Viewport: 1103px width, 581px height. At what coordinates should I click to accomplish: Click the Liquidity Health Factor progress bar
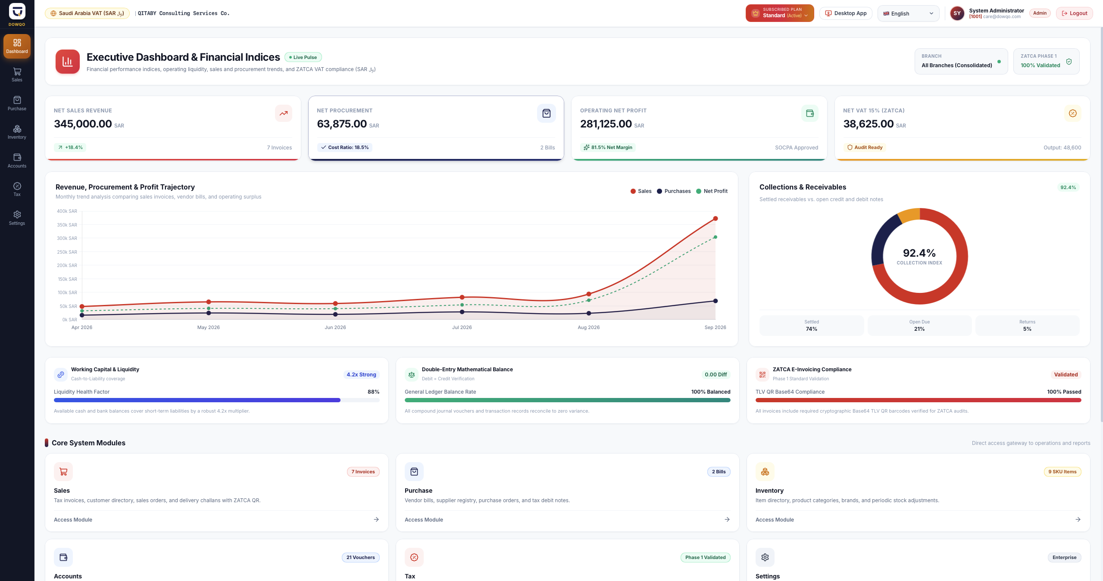click(x=217, y=400)
